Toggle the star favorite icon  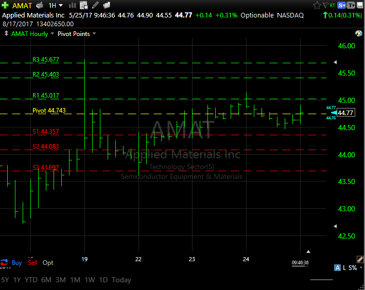pos(317,5)
